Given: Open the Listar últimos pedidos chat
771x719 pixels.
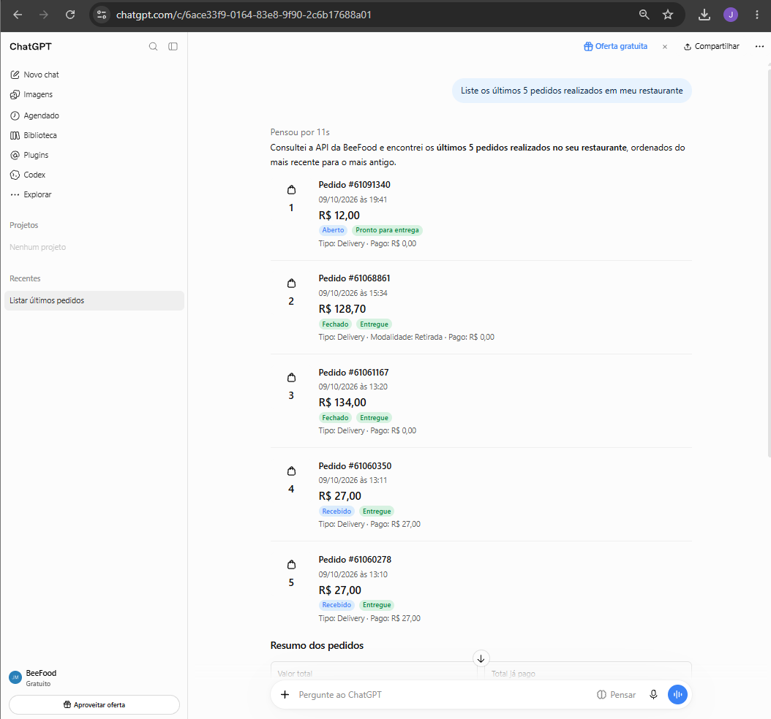Looking at the screenshot, I should 94,300.
